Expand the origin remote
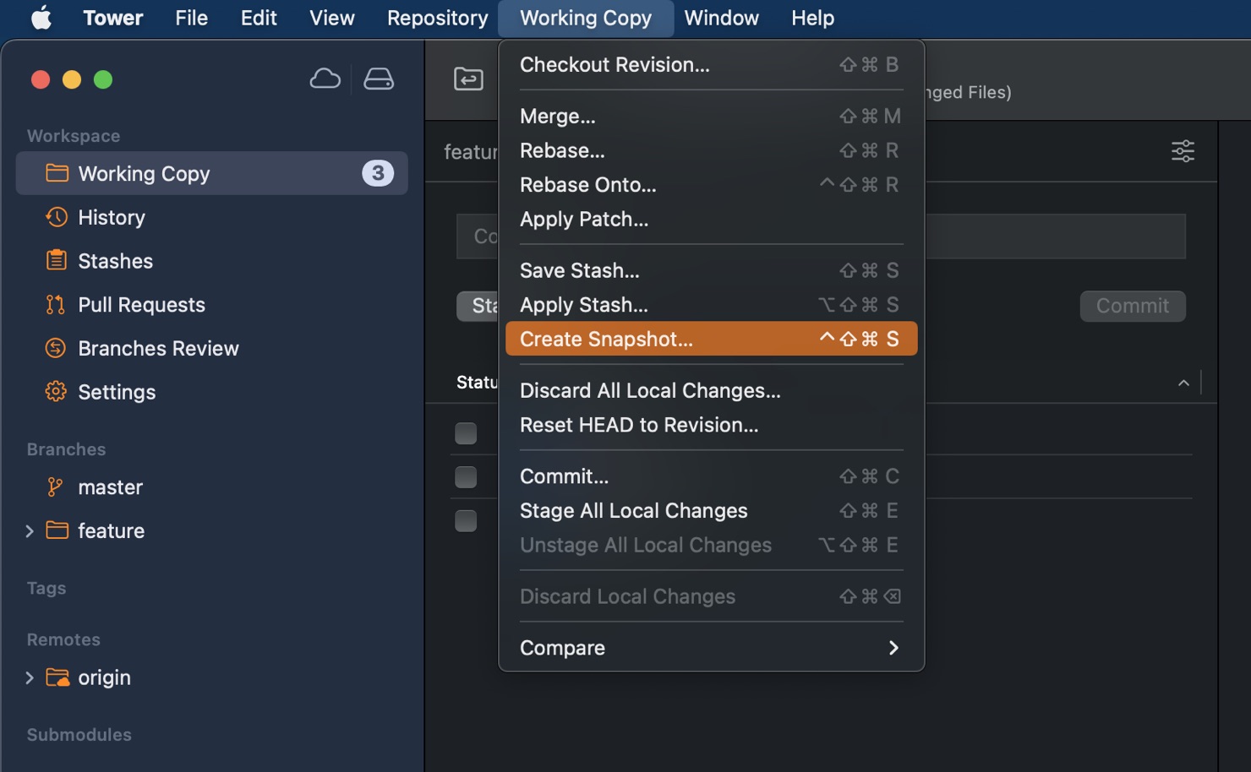Viewport: 1251px width, 772px height. click(30, 678)
